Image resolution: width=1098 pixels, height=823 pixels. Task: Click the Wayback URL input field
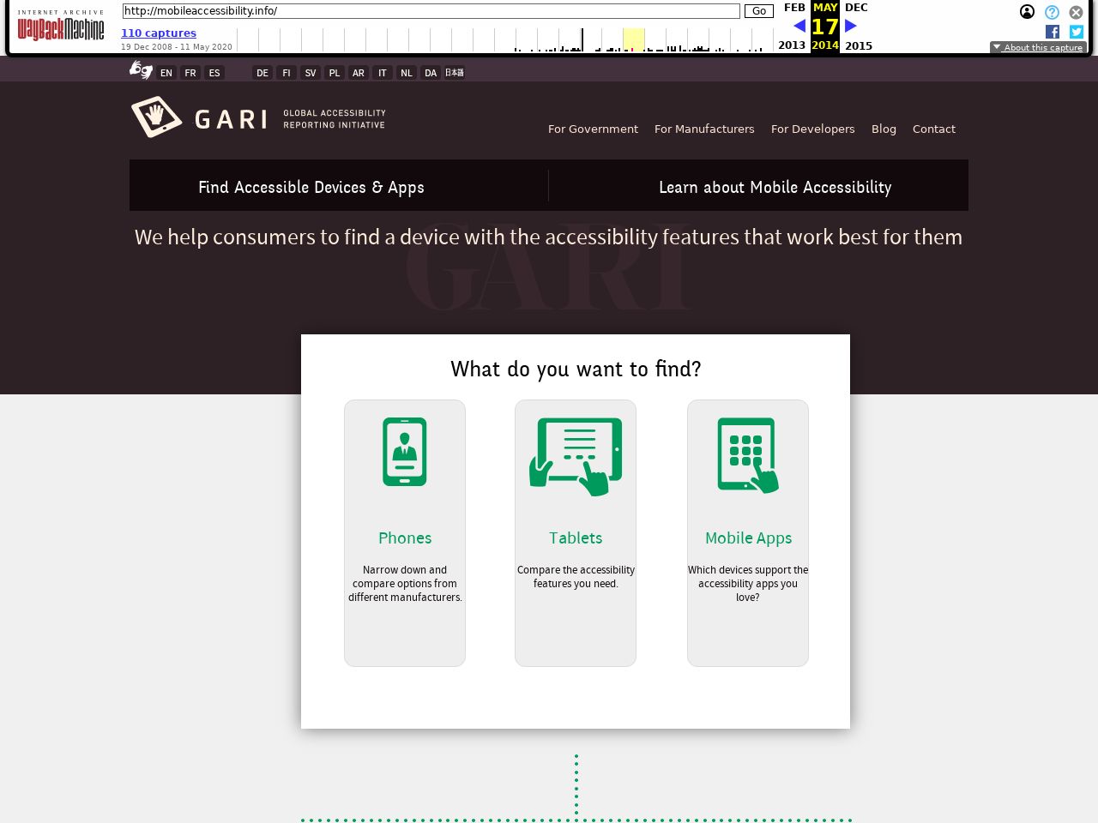coord(431,11)
